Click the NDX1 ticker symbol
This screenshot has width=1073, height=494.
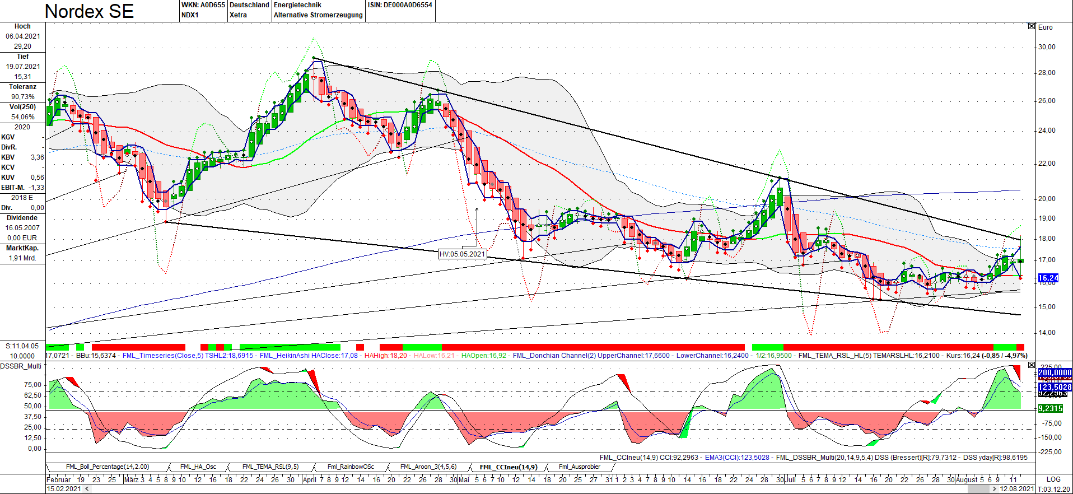(x=190, y=15)
